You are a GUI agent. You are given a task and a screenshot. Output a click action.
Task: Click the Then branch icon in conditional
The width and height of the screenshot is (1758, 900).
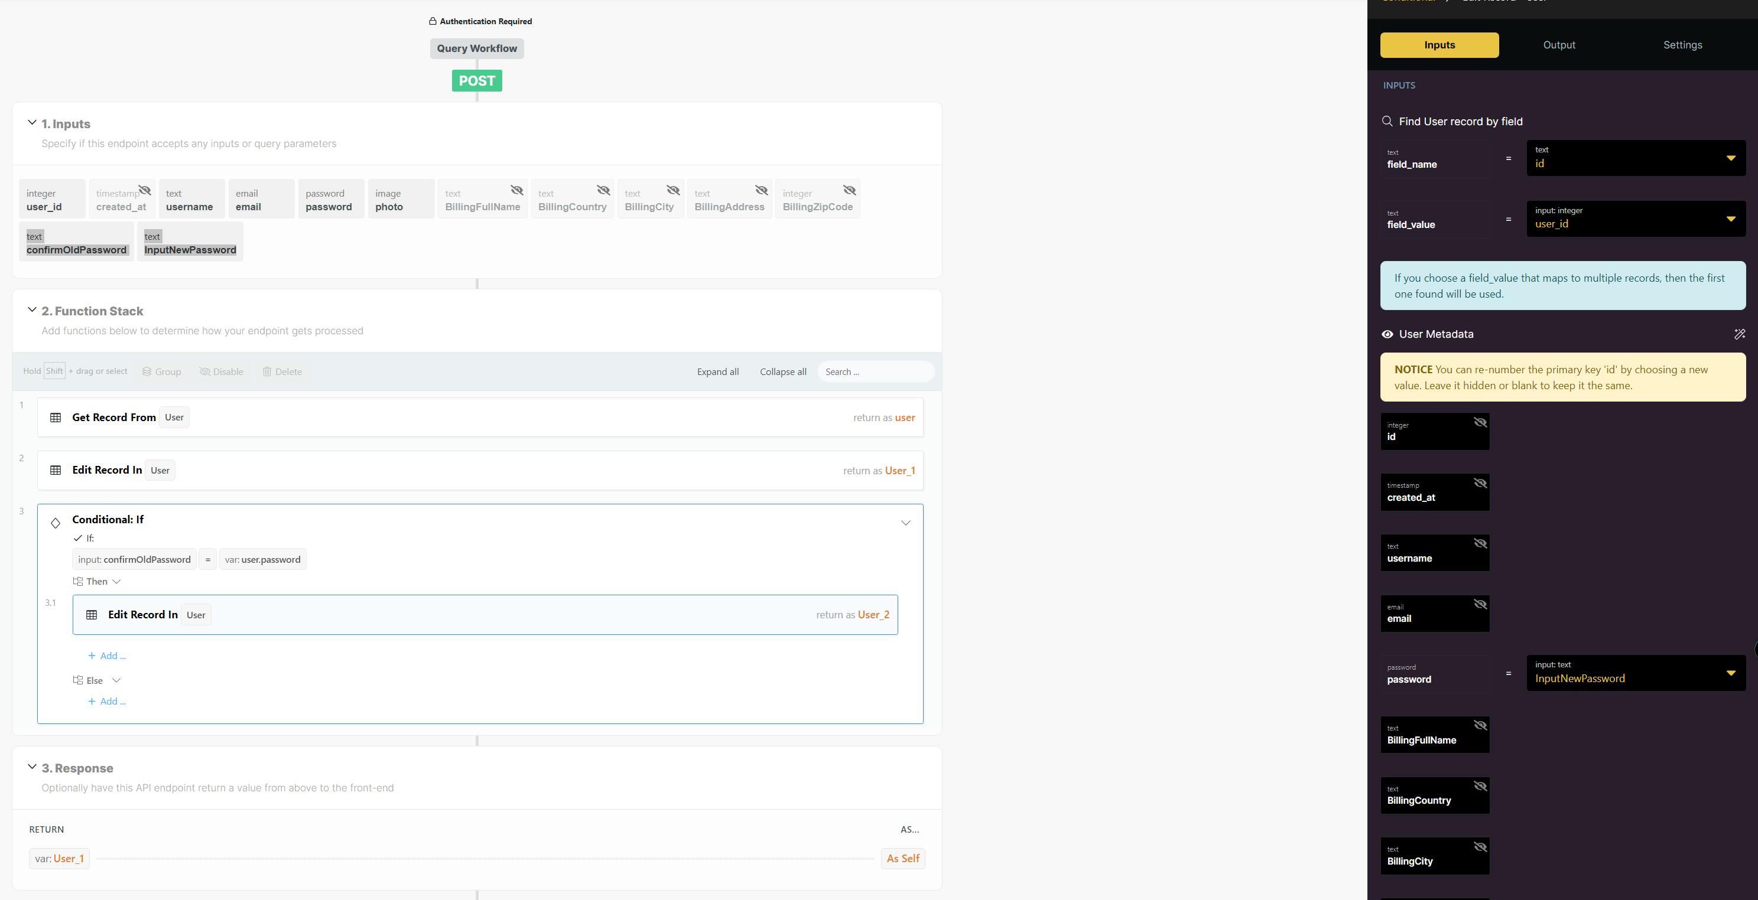[x=78, y=582]
